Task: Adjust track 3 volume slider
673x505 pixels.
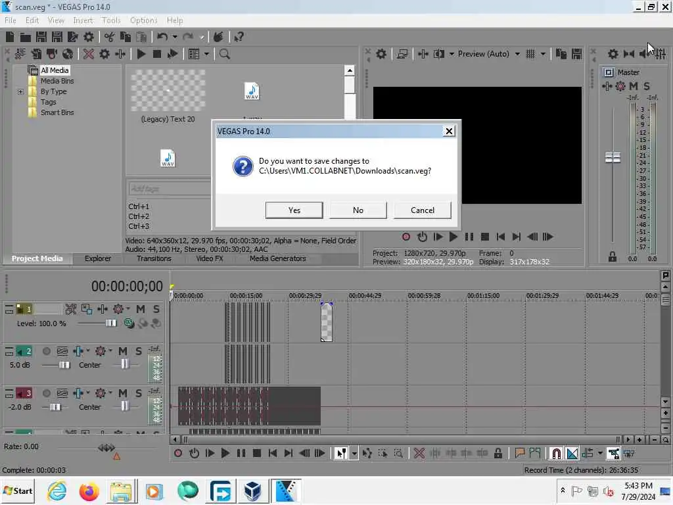Action: (55, 407)
